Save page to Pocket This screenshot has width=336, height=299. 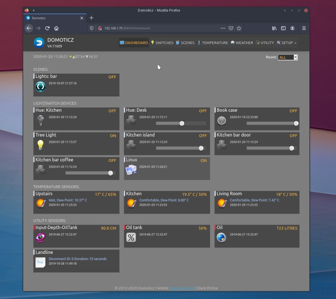231,28
